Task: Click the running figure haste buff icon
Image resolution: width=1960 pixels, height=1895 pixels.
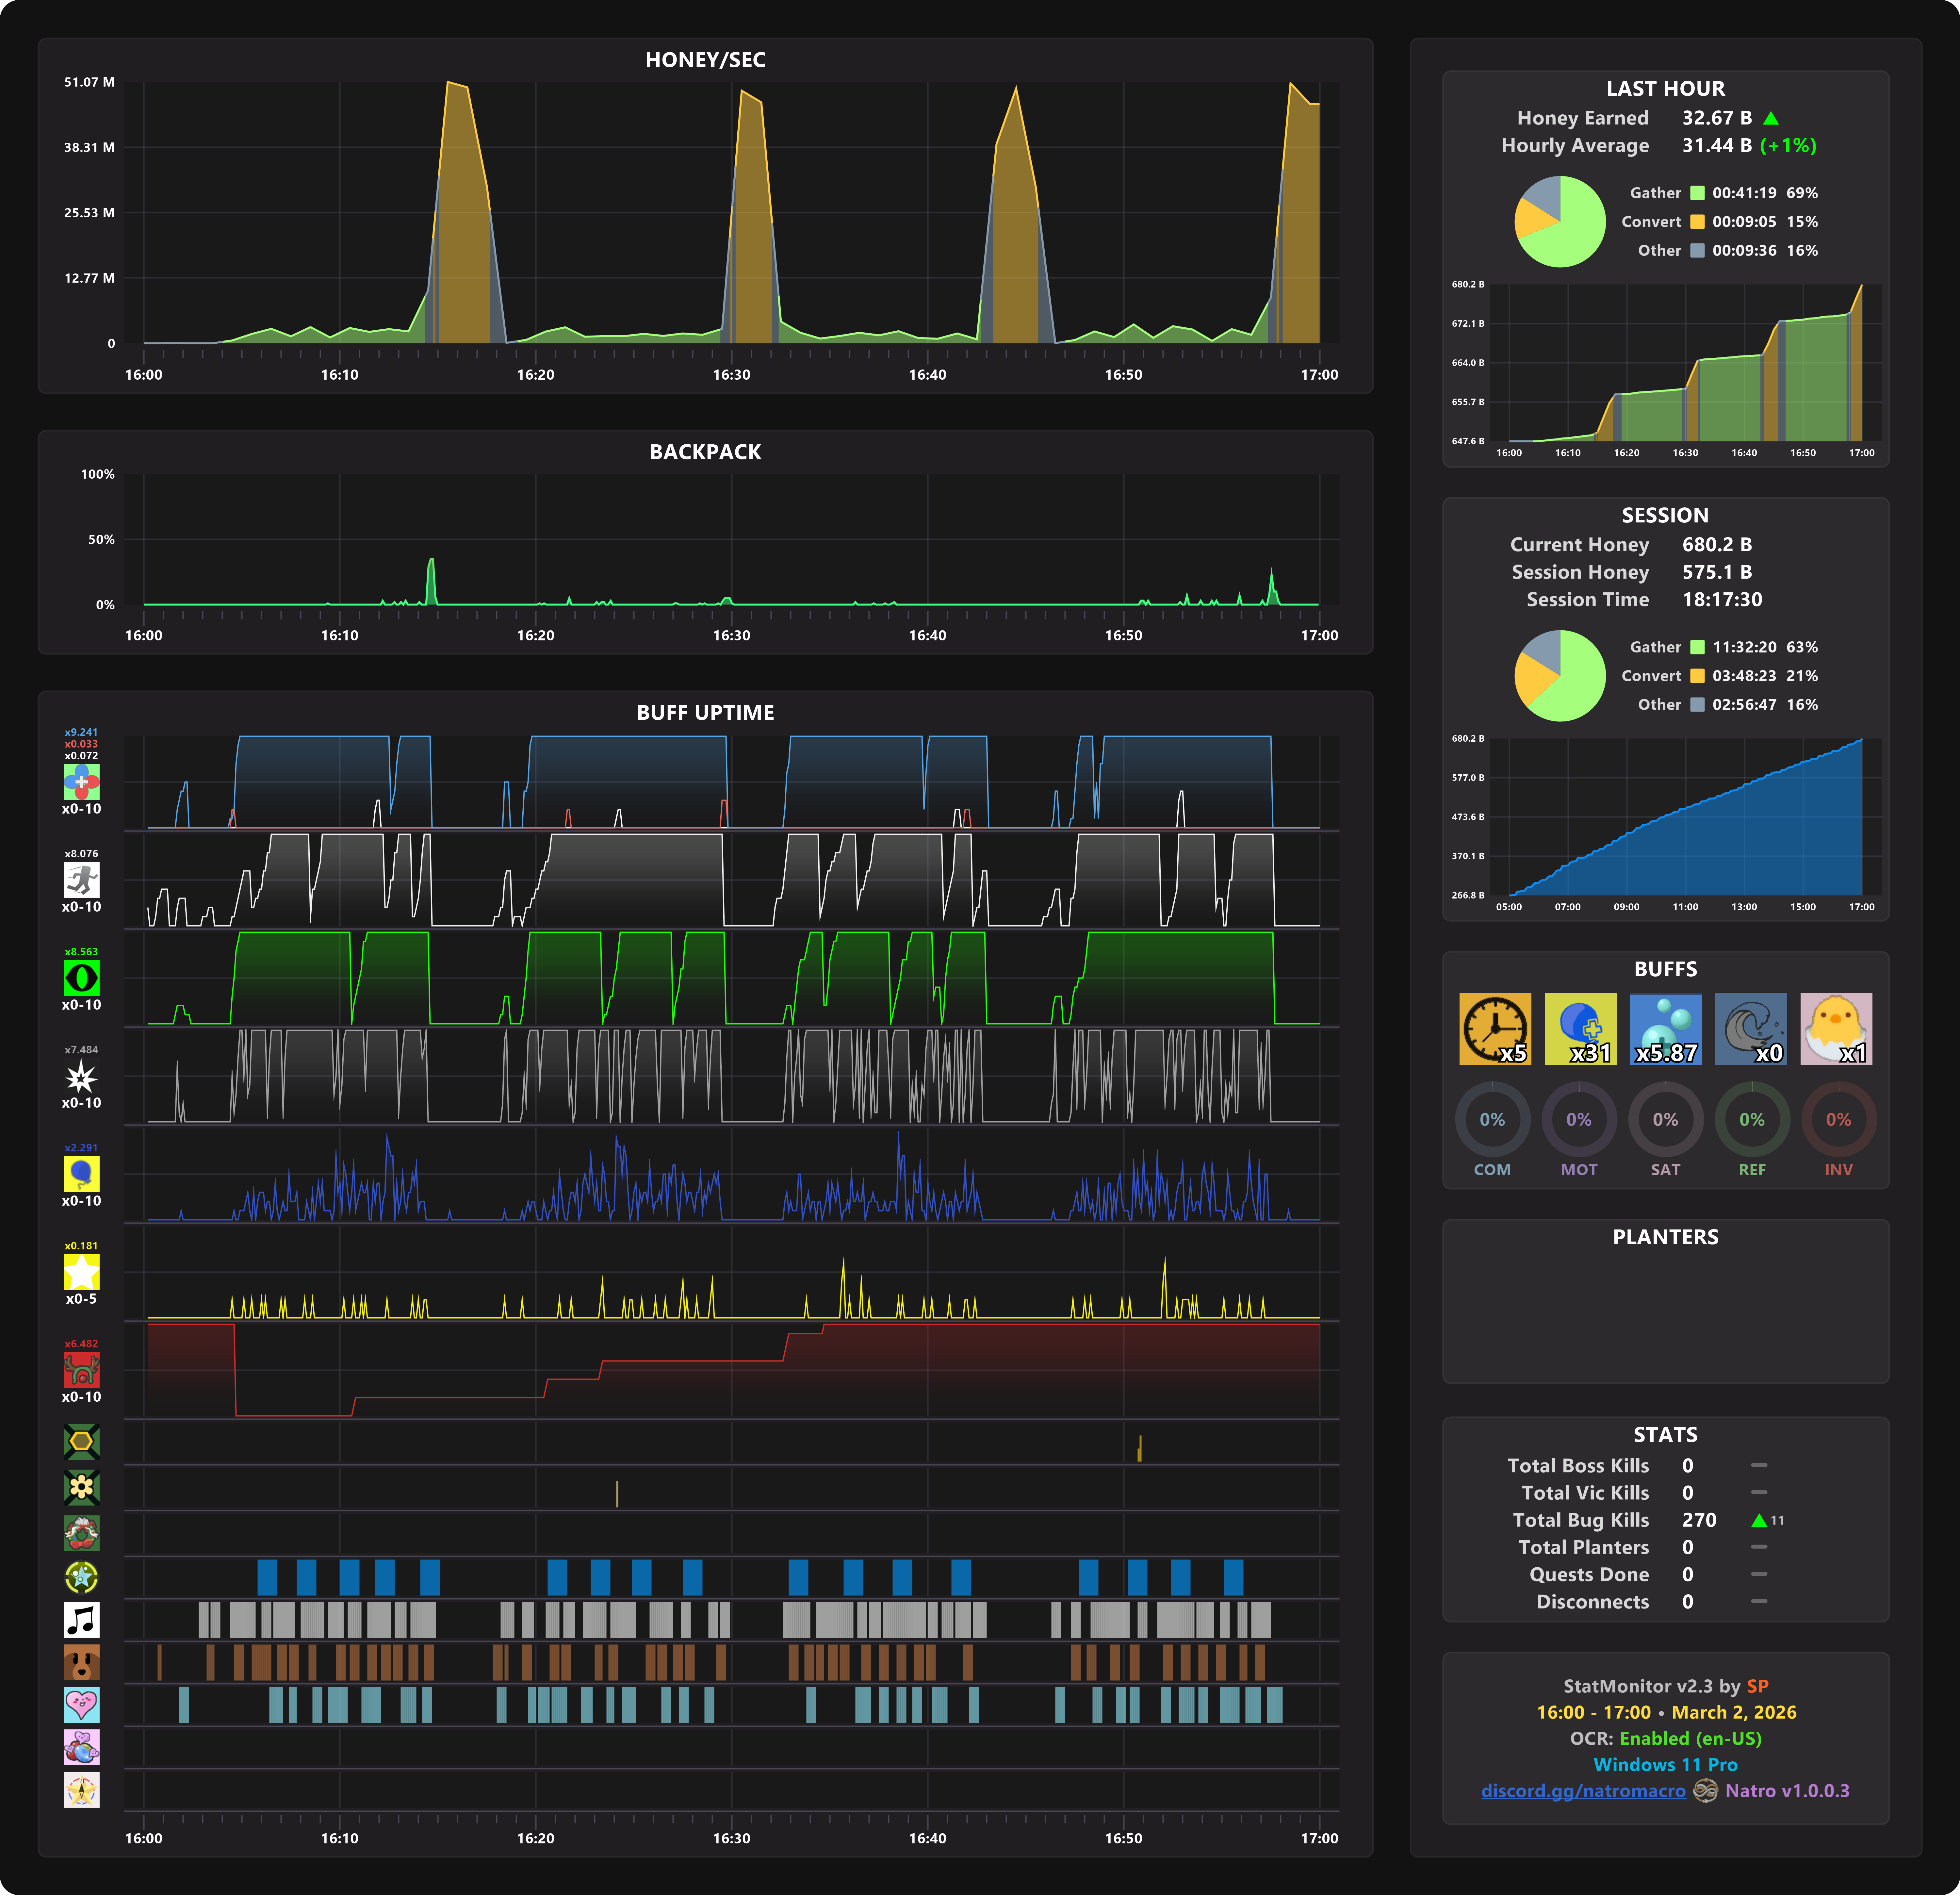Action: (81, 879)
